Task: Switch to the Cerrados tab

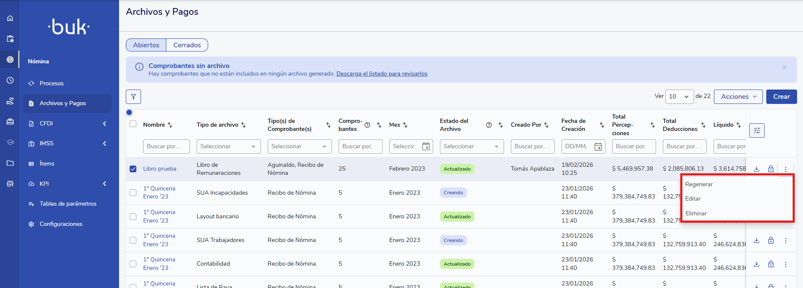Action: tap(187, 45)
